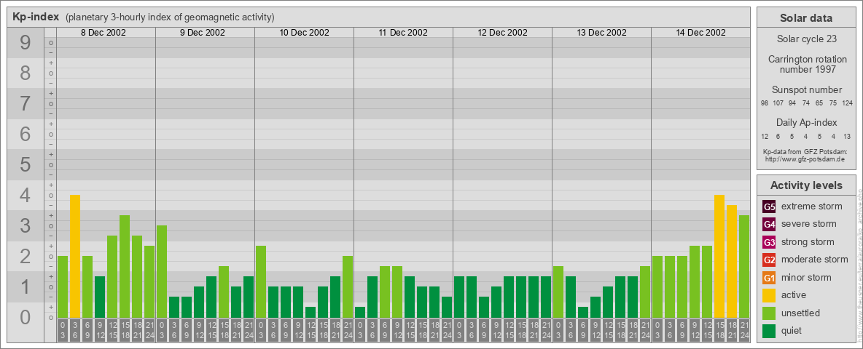The width and height of the screenshot is (863, 349).
Task: Click the 14 Dec 2002 date header
Action: (x=700, y=33)
